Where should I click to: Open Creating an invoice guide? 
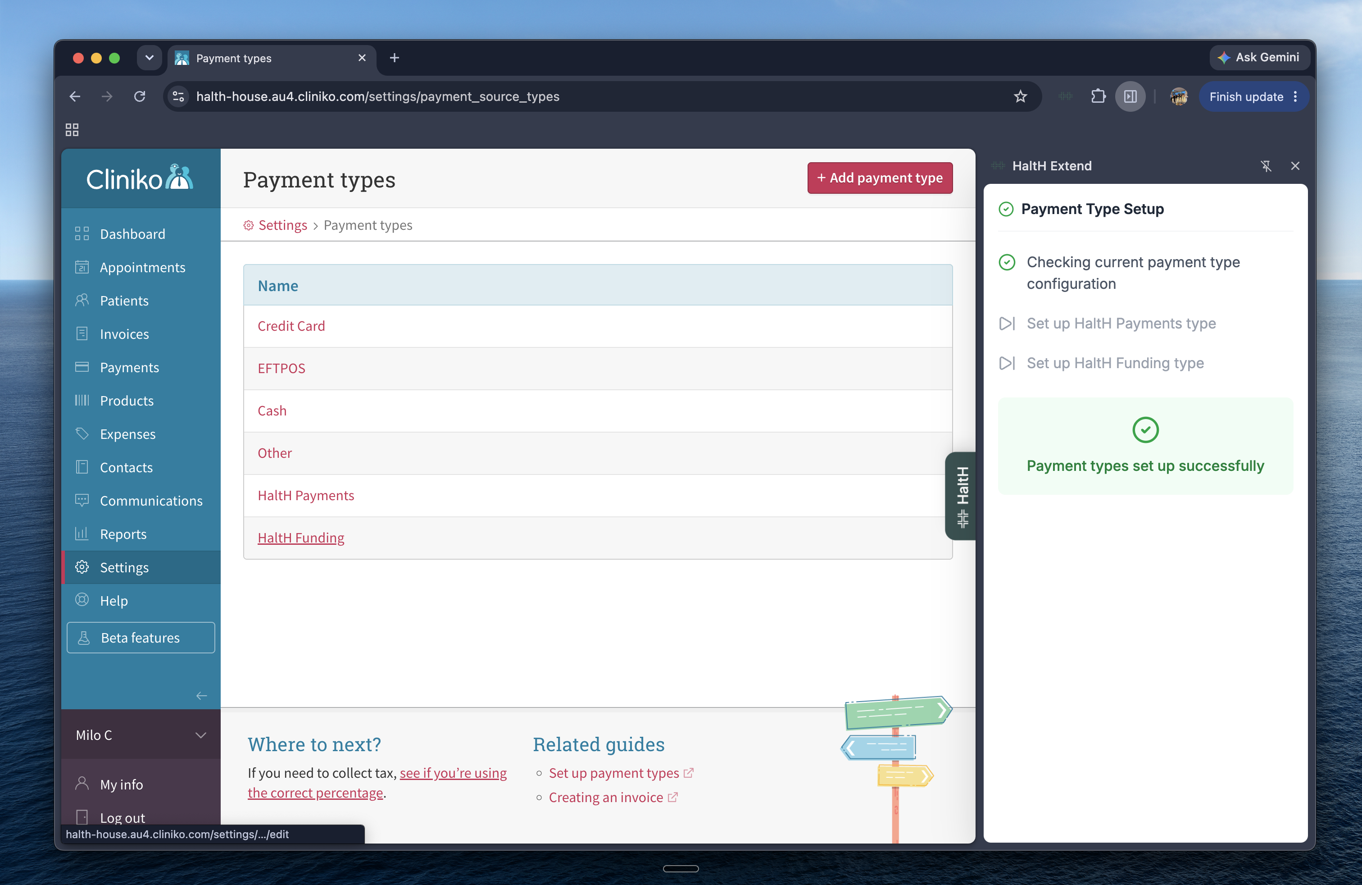pos(606,798)
